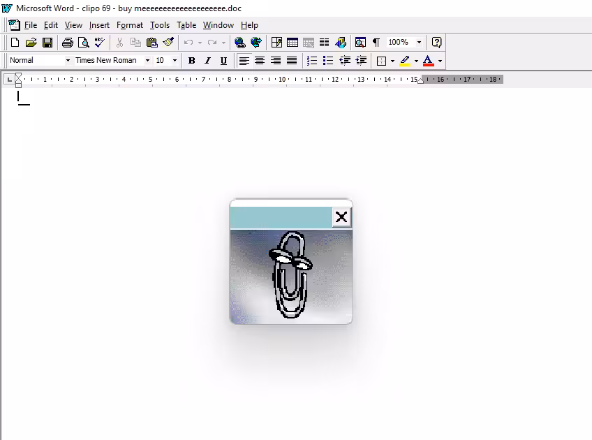Apply yellow highlight to text
Screen dimensions: 592x440
[405, 61]
